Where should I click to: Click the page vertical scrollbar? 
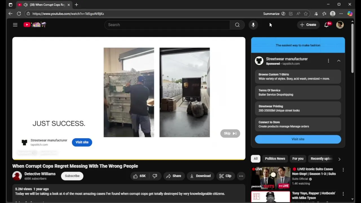[x=352, y=48]
